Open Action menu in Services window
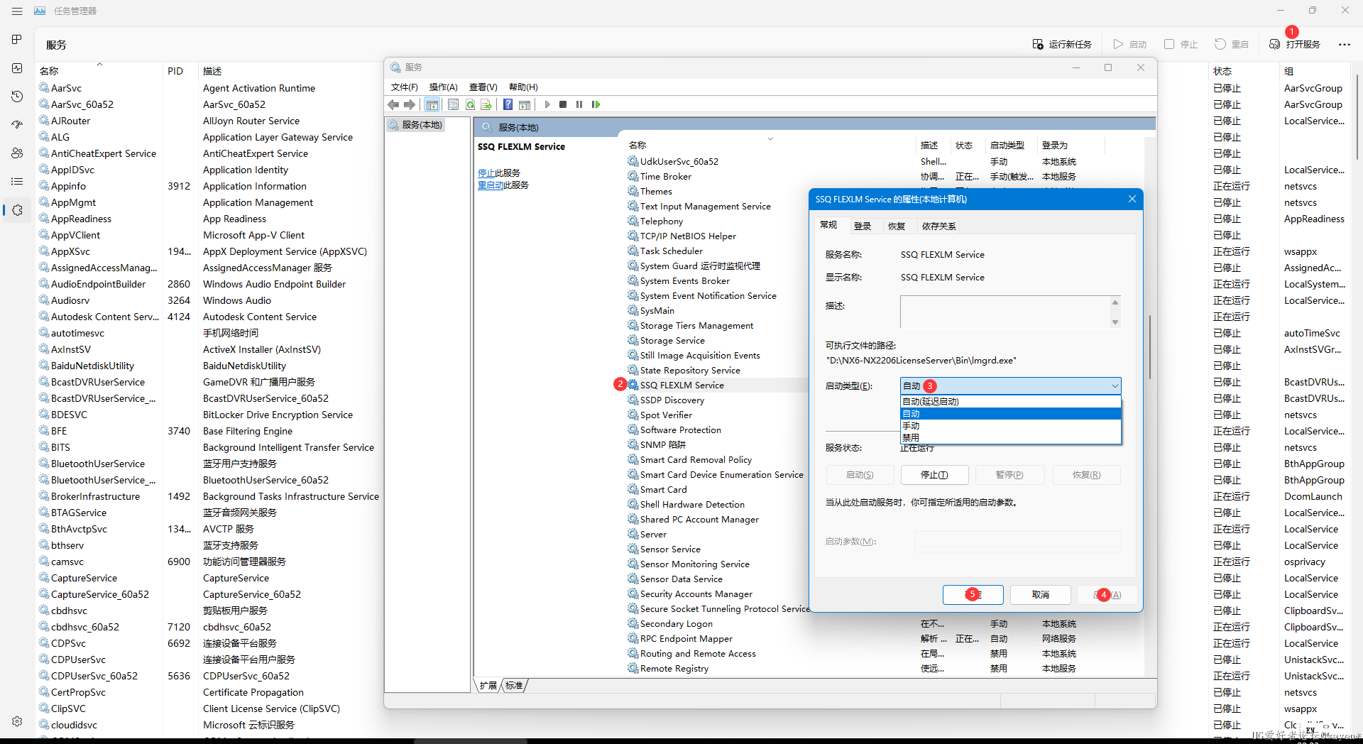Screen dimensions: 1363x744 (444, 87)
